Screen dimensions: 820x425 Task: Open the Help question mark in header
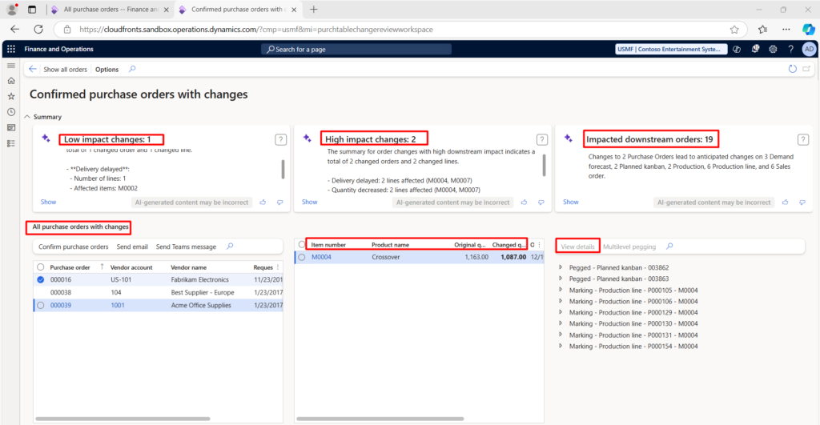tap(790, 49)
